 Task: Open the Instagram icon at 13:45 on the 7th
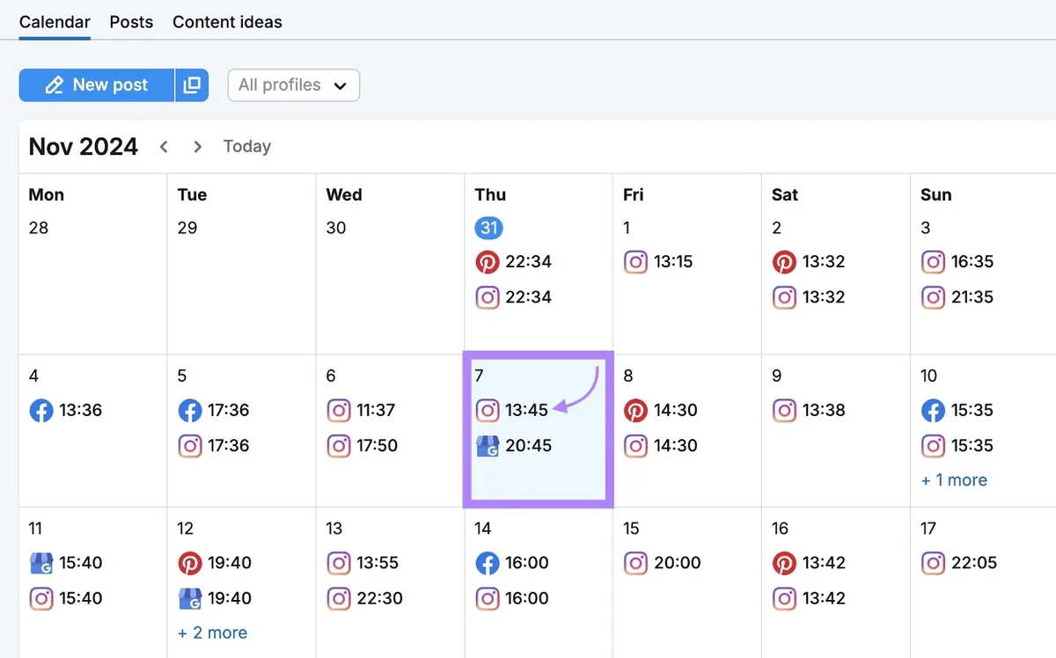pyautogui.click(x=487, y=410)
